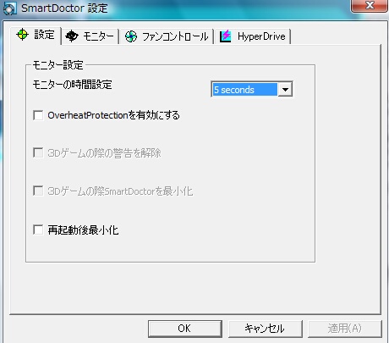Click the モニター設定 group title
This screenshot has width=389, height=343.
(x=58, y=65)
